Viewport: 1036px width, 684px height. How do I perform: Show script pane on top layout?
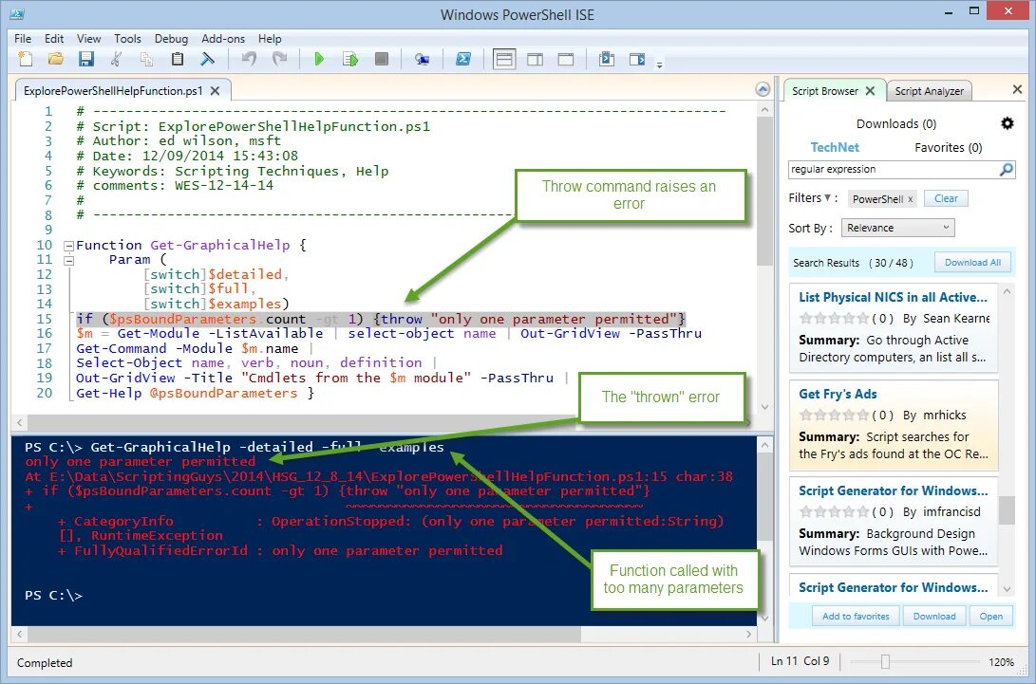point(504,60)
